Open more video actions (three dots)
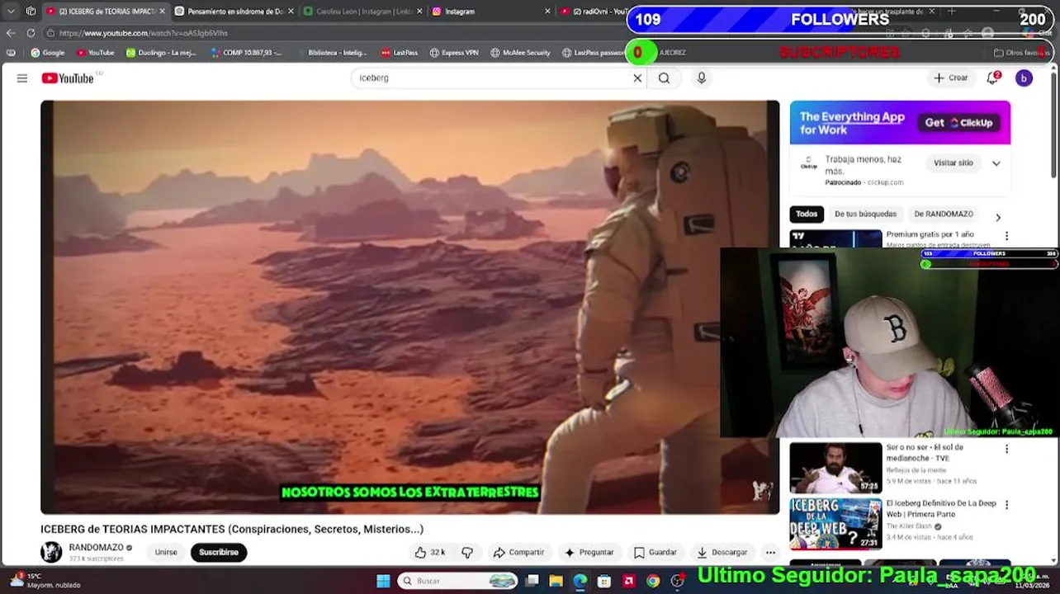The height and width of the screenshot is (594, 1060). pyautogui.click(x=770, y=553)
